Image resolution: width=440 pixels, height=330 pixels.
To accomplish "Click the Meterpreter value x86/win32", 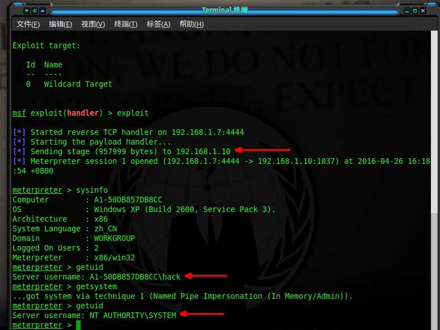I will tap(115, 257).
